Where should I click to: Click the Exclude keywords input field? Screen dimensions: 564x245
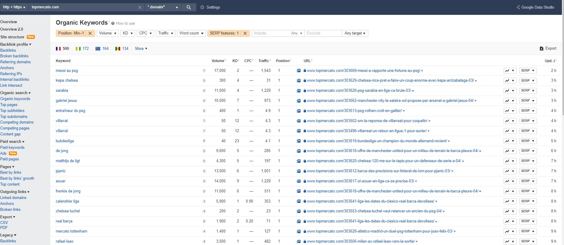pos(323,33)
